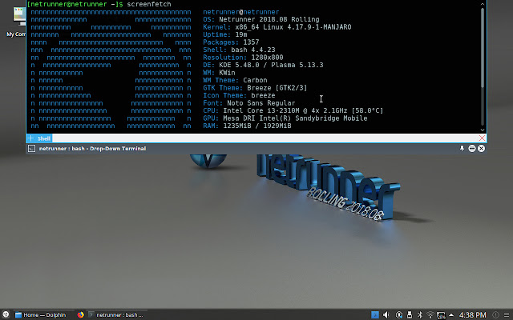Select the My Computer desktop icon
This screenshot has height=320, width=513.
pos(17,22)
